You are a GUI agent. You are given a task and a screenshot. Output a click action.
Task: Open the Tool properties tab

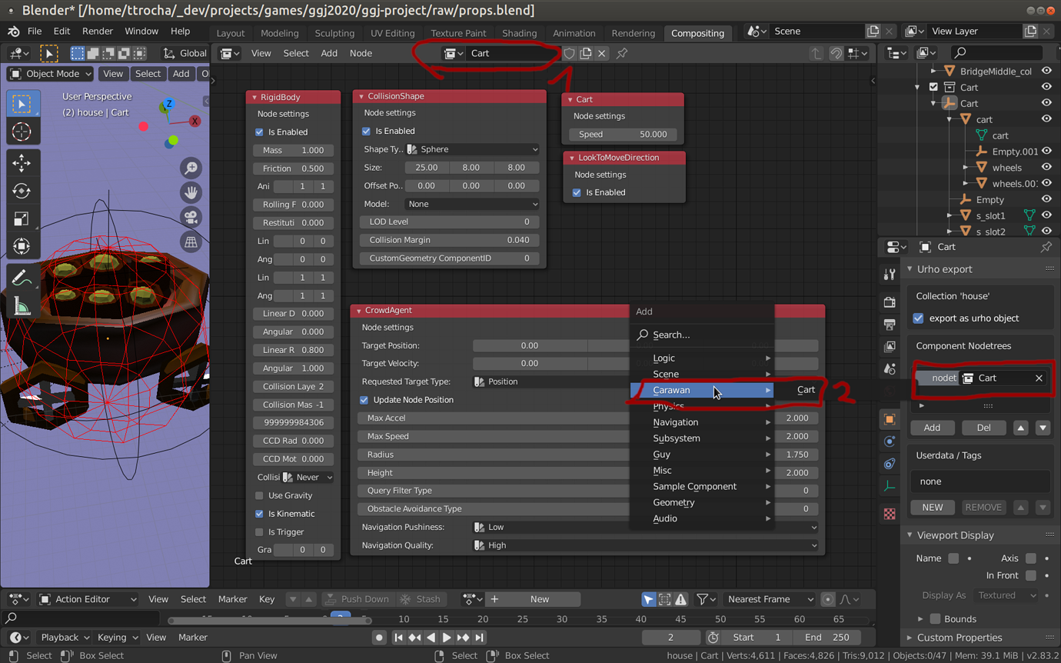[x=890, y=275]
